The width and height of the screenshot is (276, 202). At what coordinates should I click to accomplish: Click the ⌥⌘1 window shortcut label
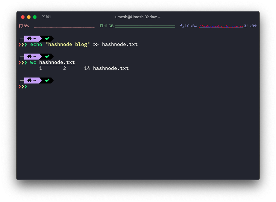tap(46, 17)
